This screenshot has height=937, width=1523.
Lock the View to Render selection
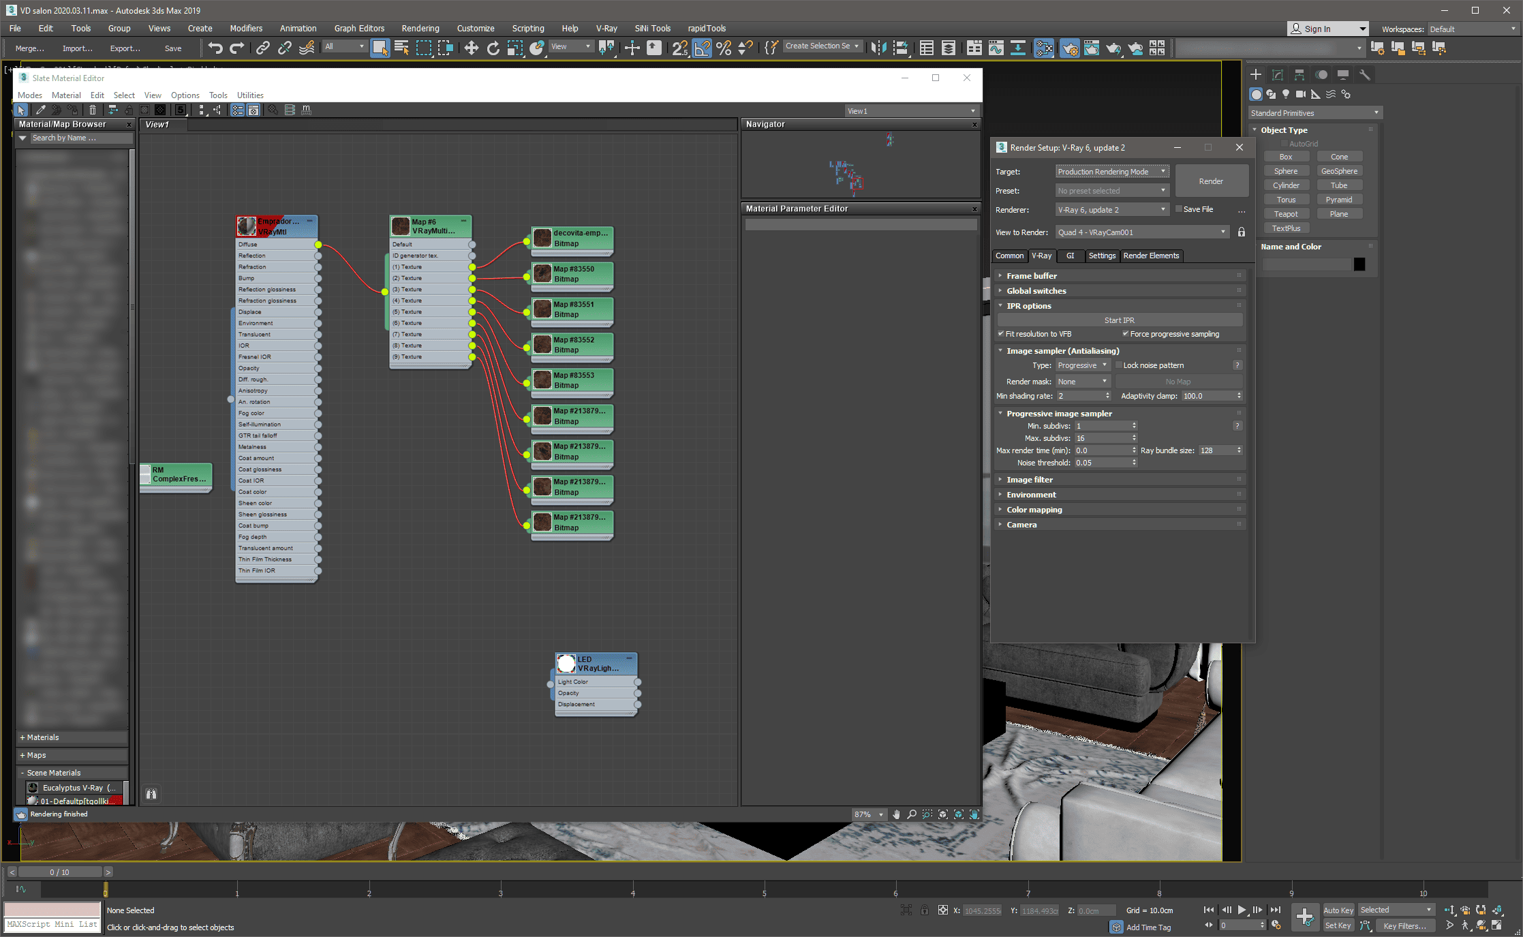tap(1241, 232)
